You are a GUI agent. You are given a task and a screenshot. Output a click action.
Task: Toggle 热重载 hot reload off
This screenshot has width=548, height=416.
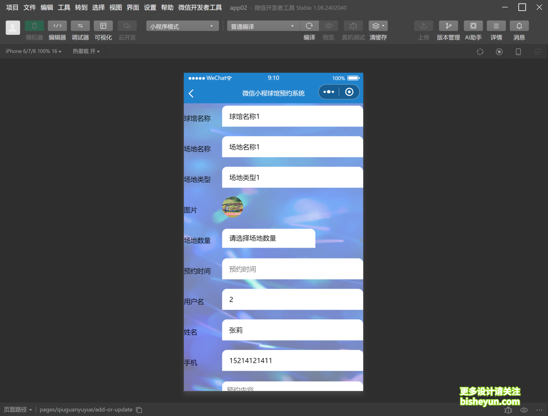pyautogui.click(x=86, y=51)
